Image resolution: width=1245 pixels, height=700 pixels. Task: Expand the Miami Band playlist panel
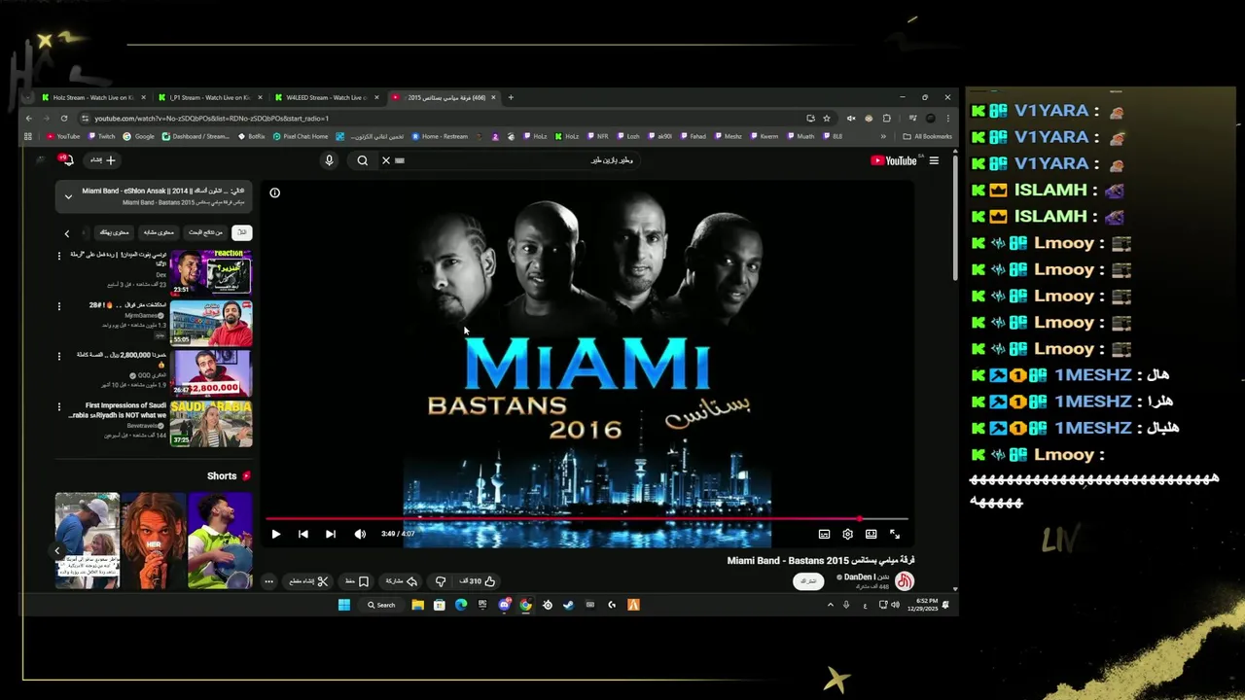(x=68, y=196)
